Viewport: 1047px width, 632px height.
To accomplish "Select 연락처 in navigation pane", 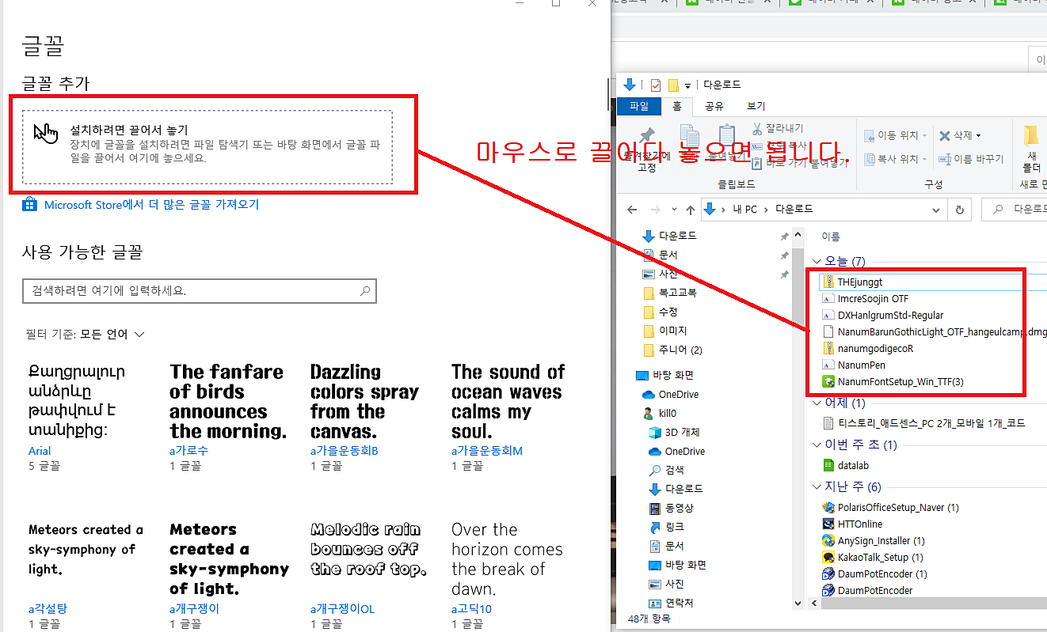I will [x=671, y=603].
